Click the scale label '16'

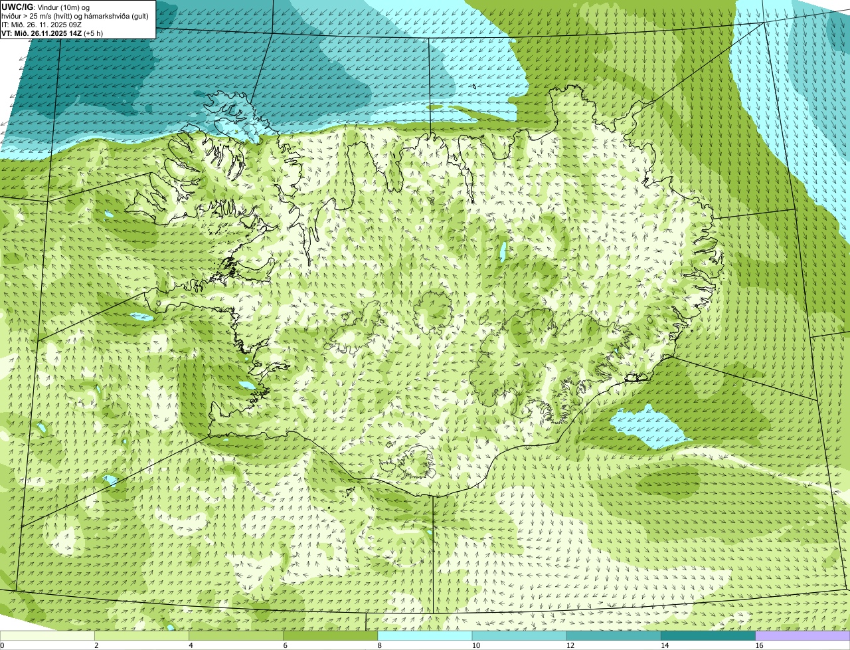[758, 645]
